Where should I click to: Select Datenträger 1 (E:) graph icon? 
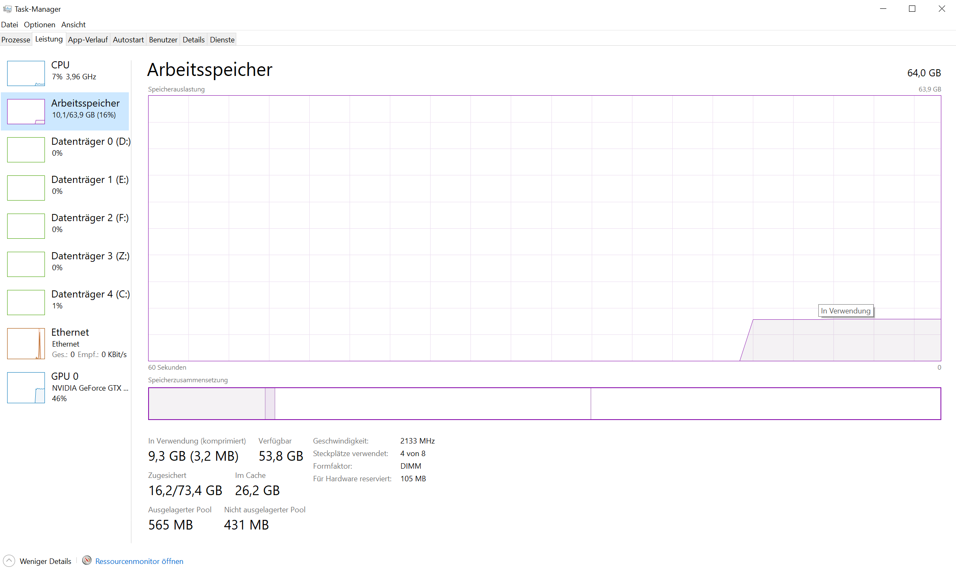pyautogui.click(x=26, y=188)
